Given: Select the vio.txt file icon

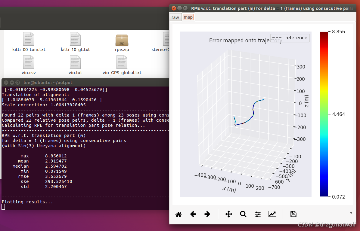Looking at the screenshot, I should click(75, 62).
